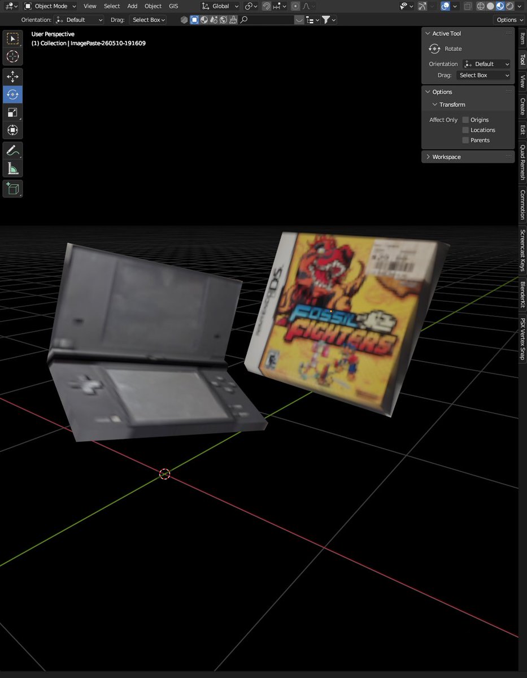The height and width of the screenshot is (678, 527).
Task: Toggle viewport overlays
Action: (x=445, y=6)
